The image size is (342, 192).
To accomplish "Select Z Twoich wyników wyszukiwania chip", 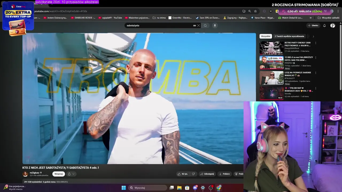I will pos(289,36).
